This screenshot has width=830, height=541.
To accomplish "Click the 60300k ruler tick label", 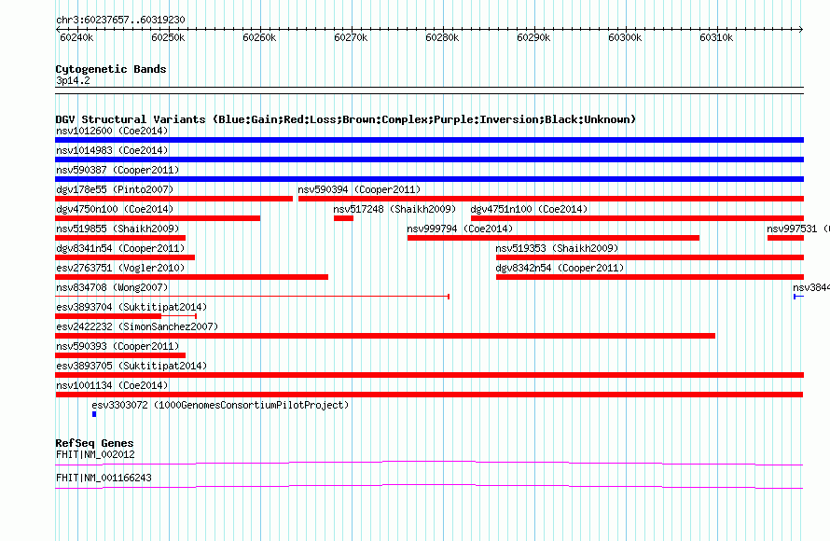I will coord(625,37).
